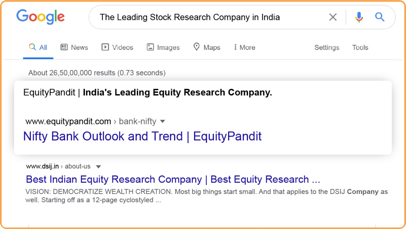Select the All results tab
This screenshot has width=406, height=229.
click(38, 47)
